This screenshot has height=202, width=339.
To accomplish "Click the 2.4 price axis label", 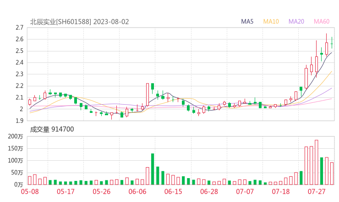I will coord(19,62).
